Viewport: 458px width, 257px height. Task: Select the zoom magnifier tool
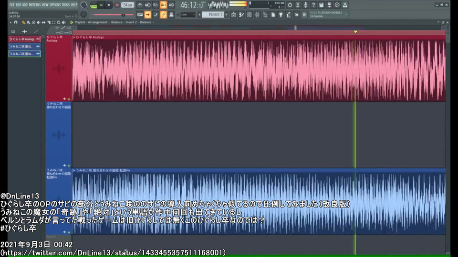pos(59,22)
